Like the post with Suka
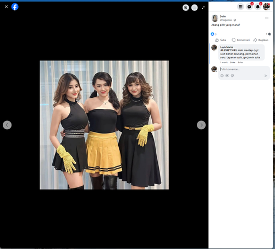The image size is (275, 249). (221, 40)
